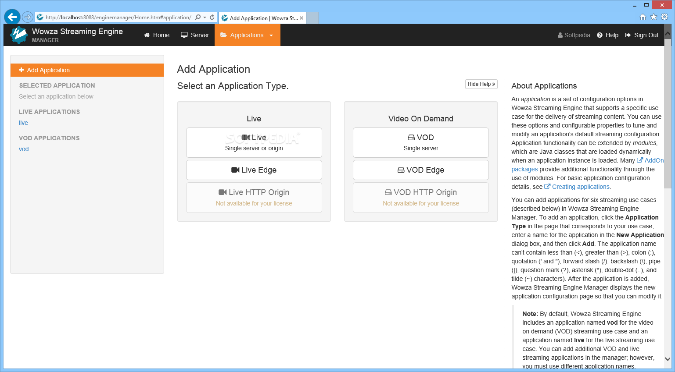Click the disabled VOD HTTP Origin option
This screenshot has height=372, width=675.
[421, 198]
